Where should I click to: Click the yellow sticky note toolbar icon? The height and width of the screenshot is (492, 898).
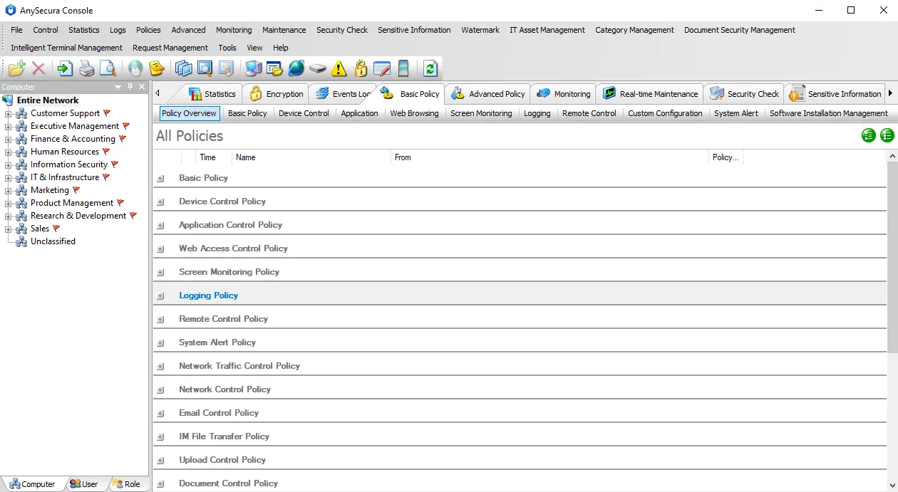[x=157, y=68]
